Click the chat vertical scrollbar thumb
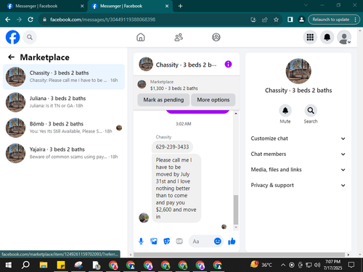This screenshot has height=272, width=363. 236,210
